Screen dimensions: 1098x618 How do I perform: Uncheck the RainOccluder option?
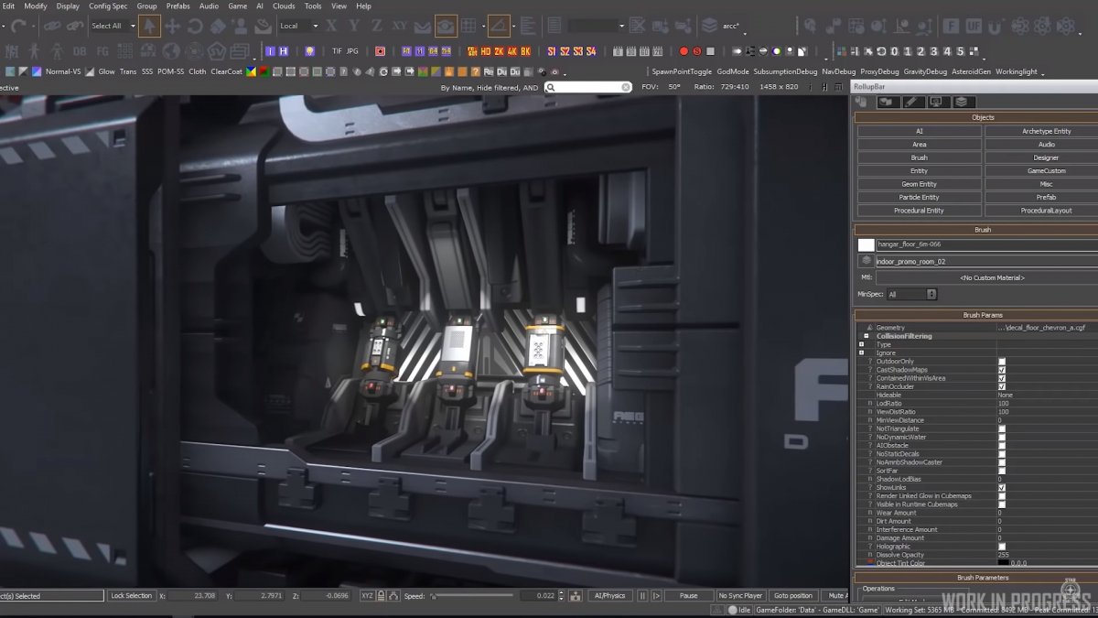(x=1002, y=386)
